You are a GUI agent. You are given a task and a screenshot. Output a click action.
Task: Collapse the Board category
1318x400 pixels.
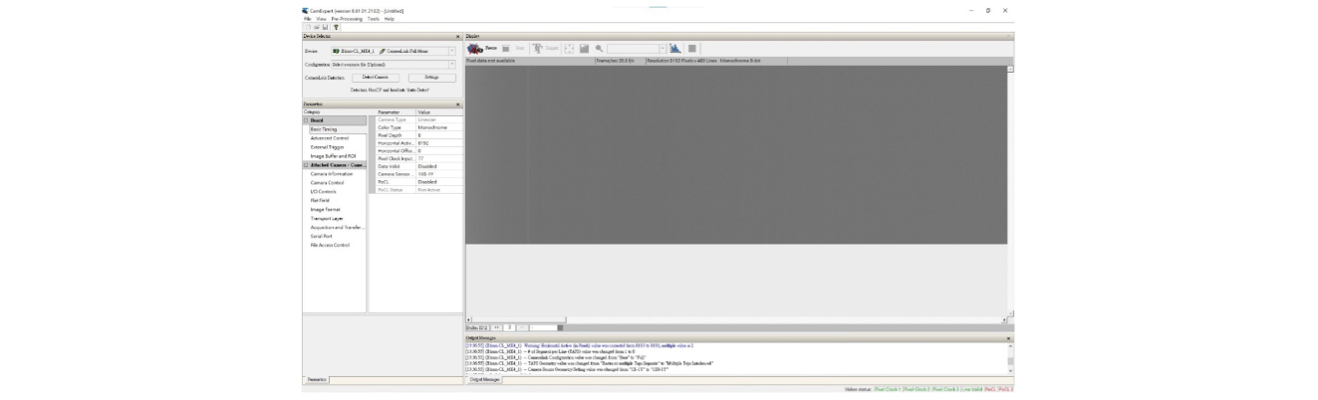[x=306, y=120]
